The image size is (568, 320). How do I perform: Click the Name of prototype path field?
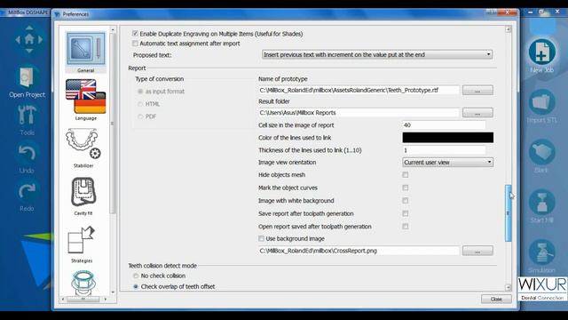point(359,90)
